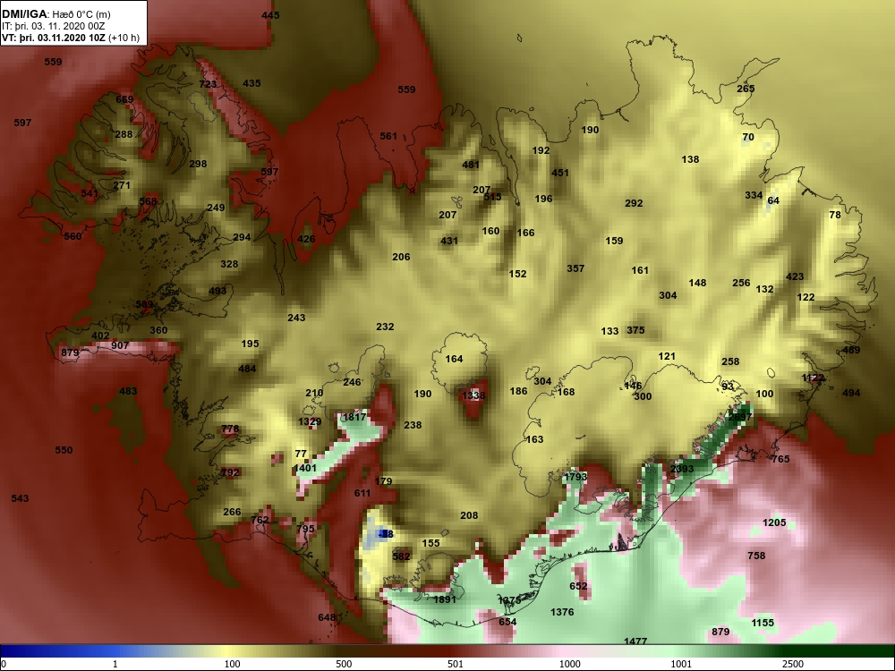
Task: Click the map value '423'
Action: click(795, 276)
